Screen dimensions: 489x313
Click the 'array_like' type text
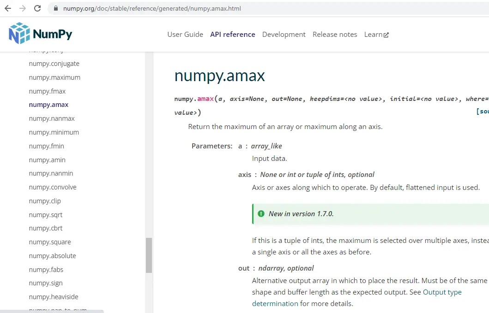266,146
